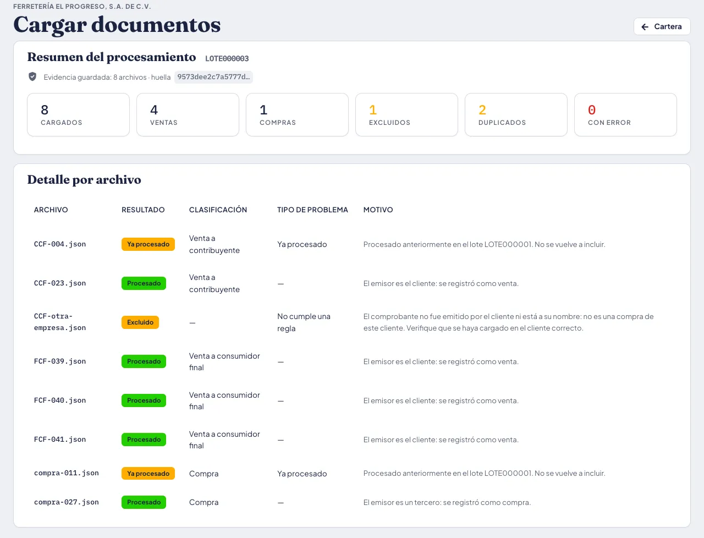Click 'Evidencia guardada: 8 archivos' text
704x538 pixels.
(x=95, y=77)
